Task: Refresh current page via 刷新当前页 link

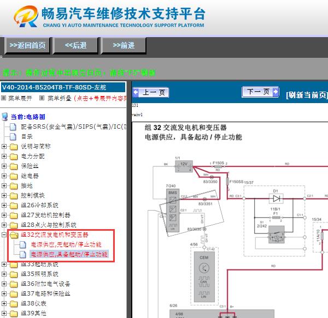Action: click(307, 95)
